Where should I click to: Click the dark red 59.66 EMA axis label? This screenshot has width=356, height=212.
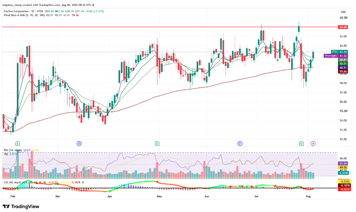(343, 71)
